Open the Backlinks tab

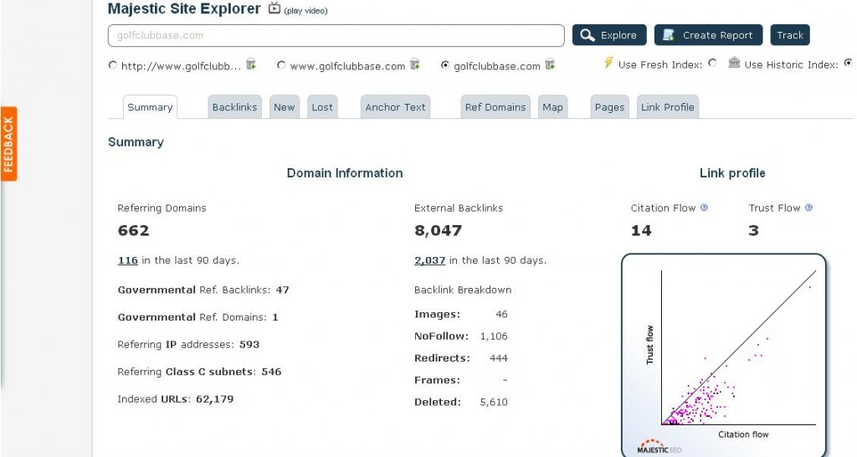234,107
